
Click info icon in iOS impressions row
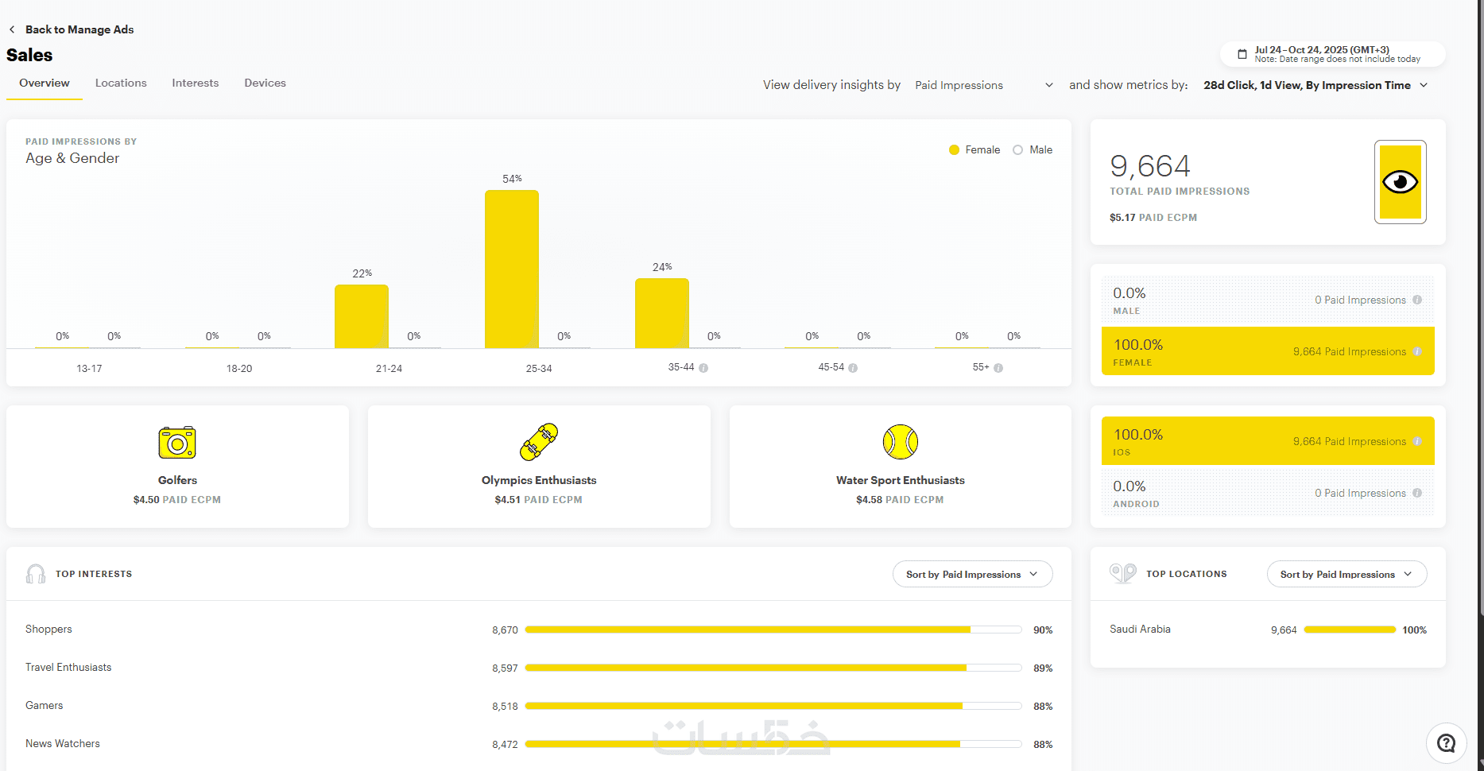pos(1417,441)
